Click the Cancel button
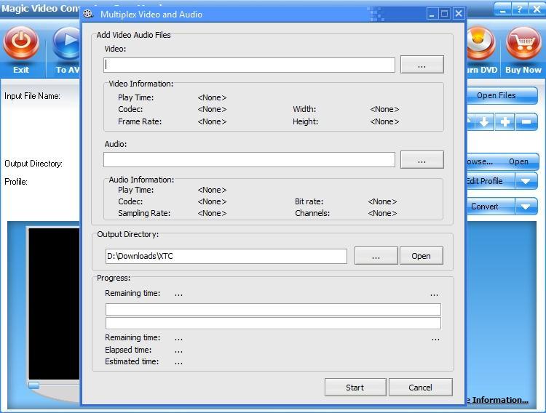The width and height of the screenshot is (546, 413). [x=420, y=388]
